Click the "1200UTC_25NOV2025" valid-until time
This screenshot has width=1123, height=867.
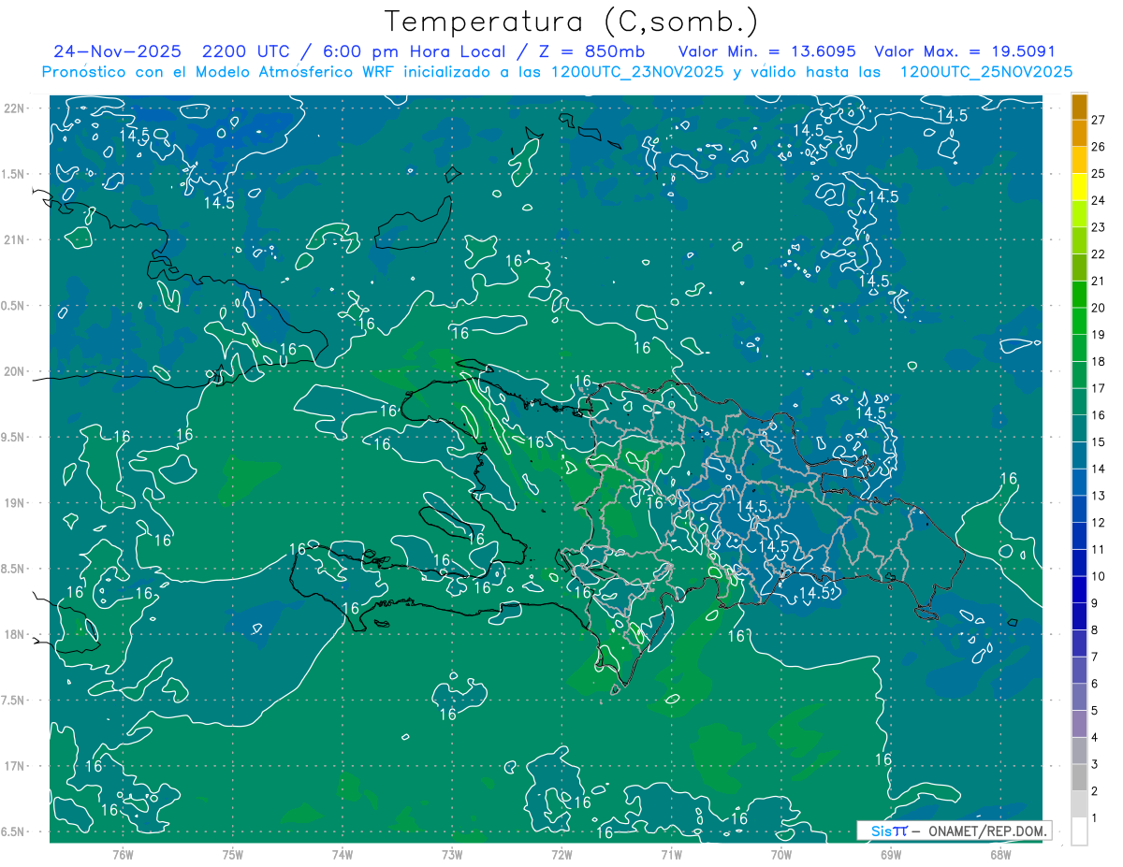coord(986,72)
